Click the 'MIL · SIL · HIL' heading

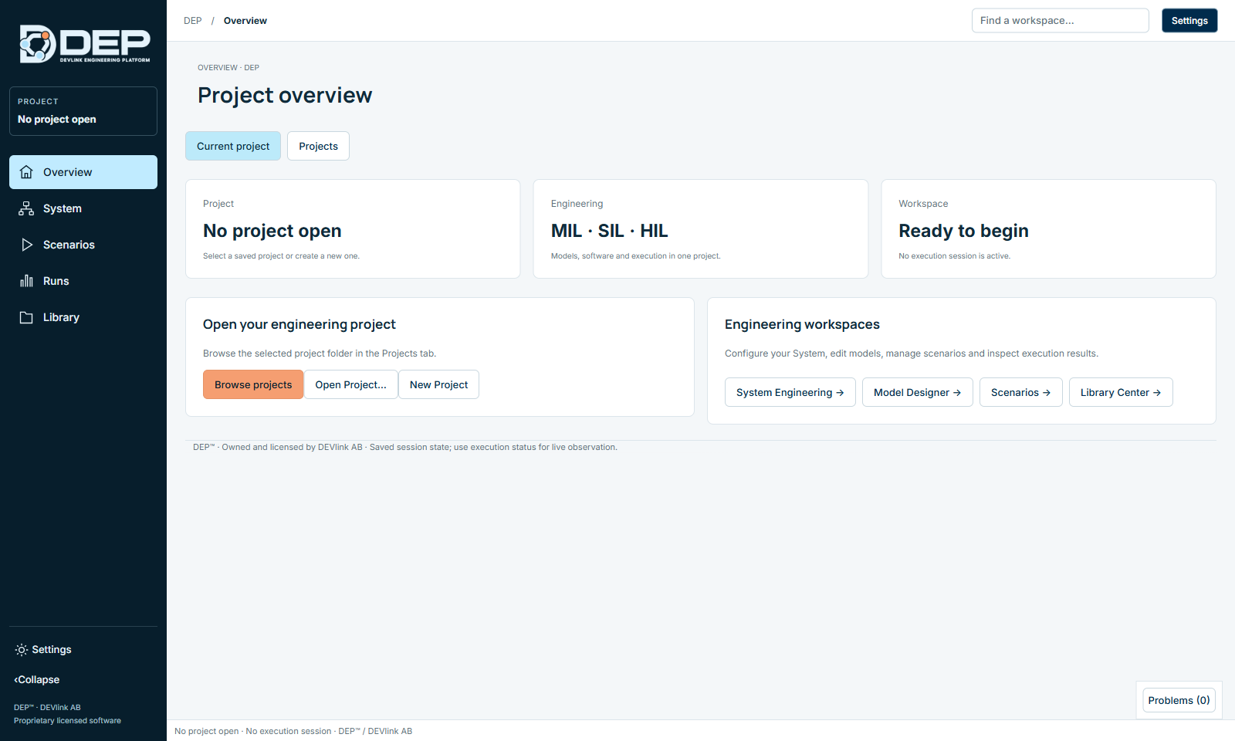pos(610,231)
